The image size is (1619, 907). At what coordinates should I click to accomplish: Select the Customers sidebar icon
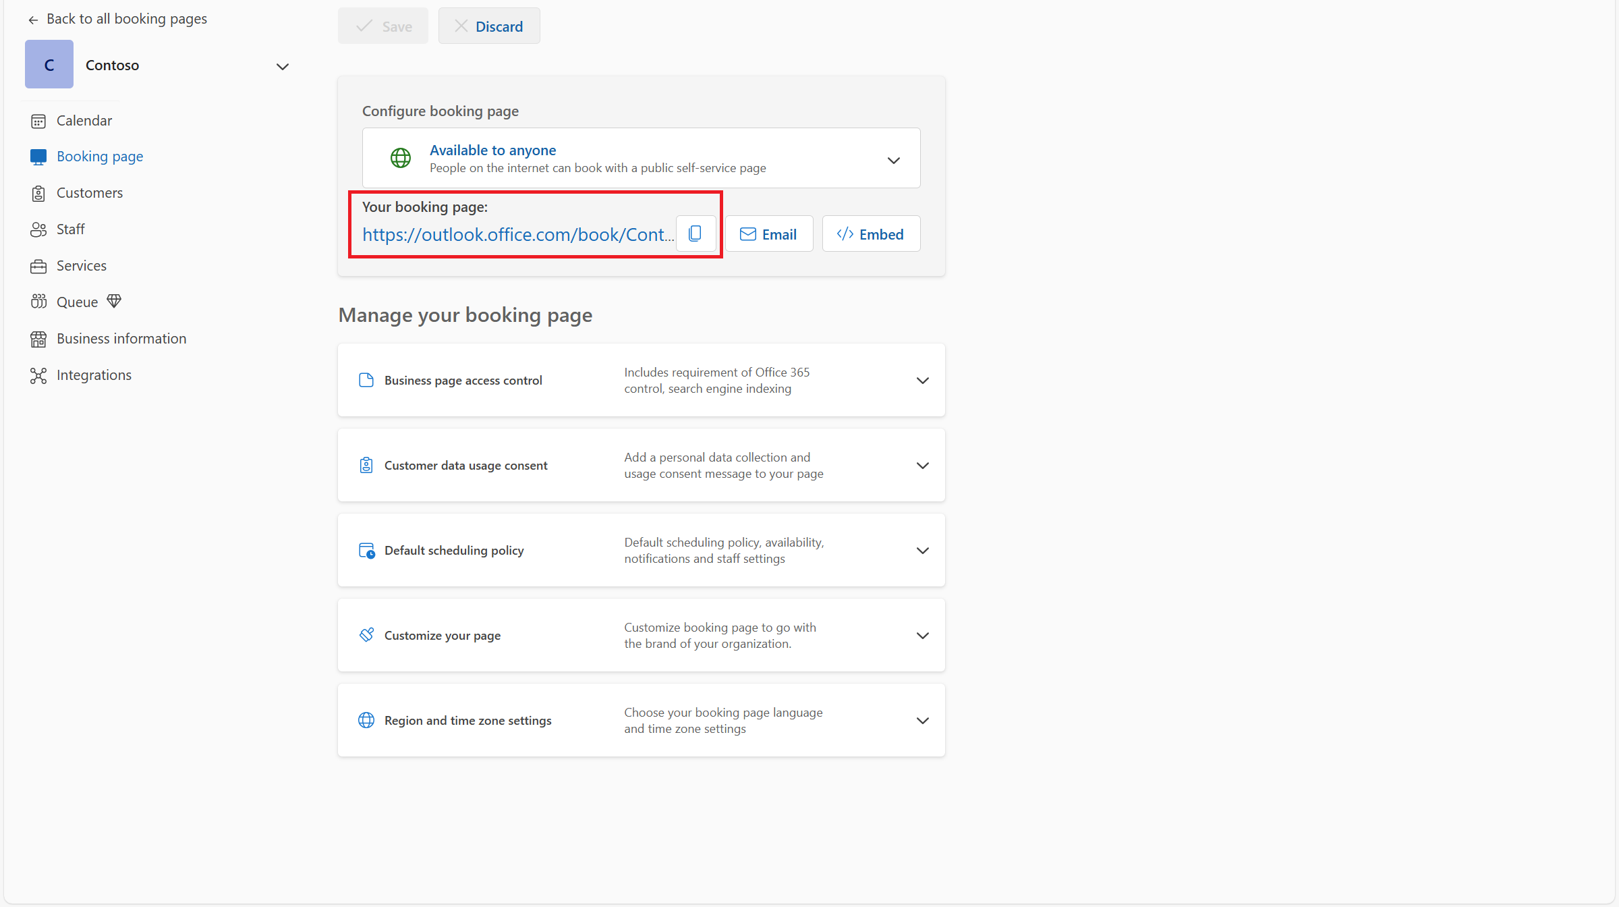[x=38, y=192]
